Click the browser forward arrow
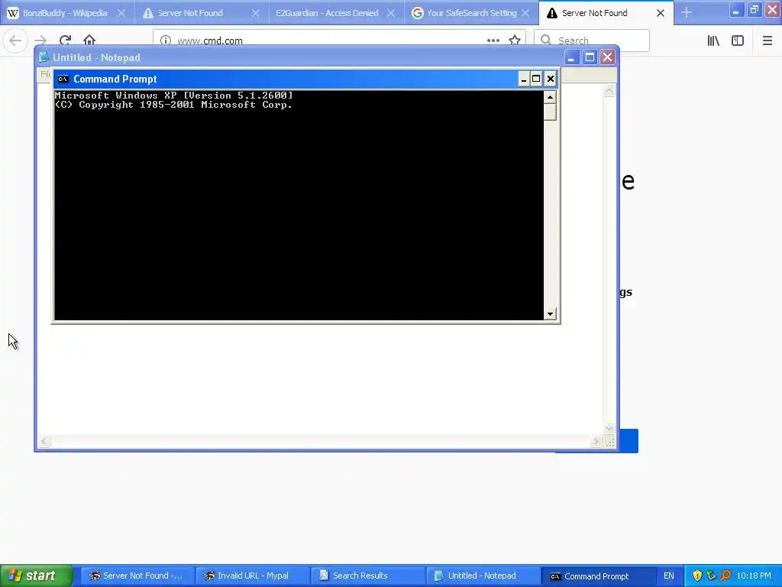 point(40,41)
